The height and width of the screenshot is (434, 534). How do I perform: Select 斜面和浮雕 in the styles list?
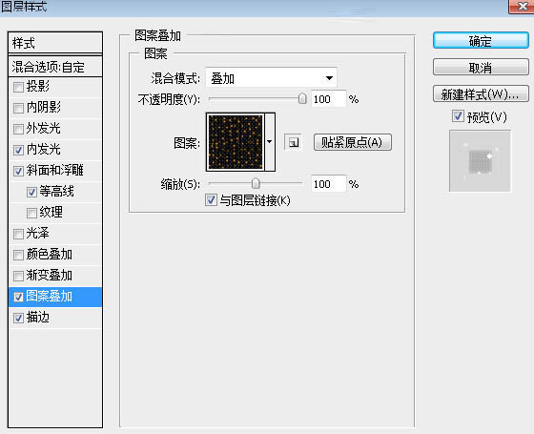(x=55, y=171)
